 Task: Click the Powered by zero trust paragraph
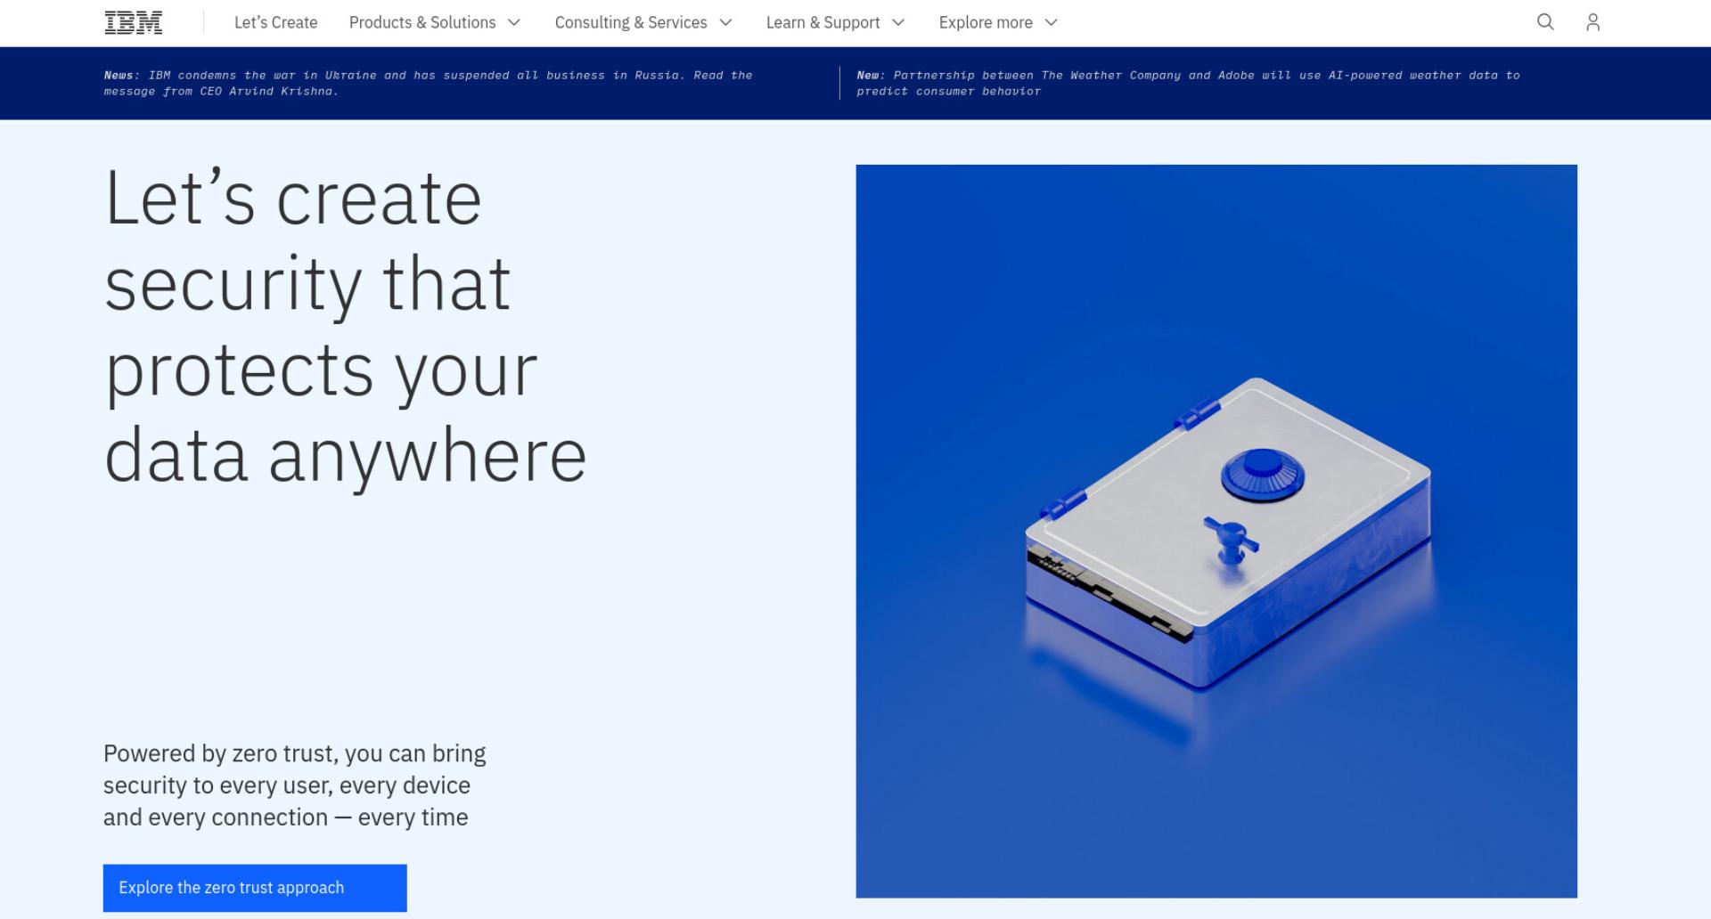coord(294,785)
